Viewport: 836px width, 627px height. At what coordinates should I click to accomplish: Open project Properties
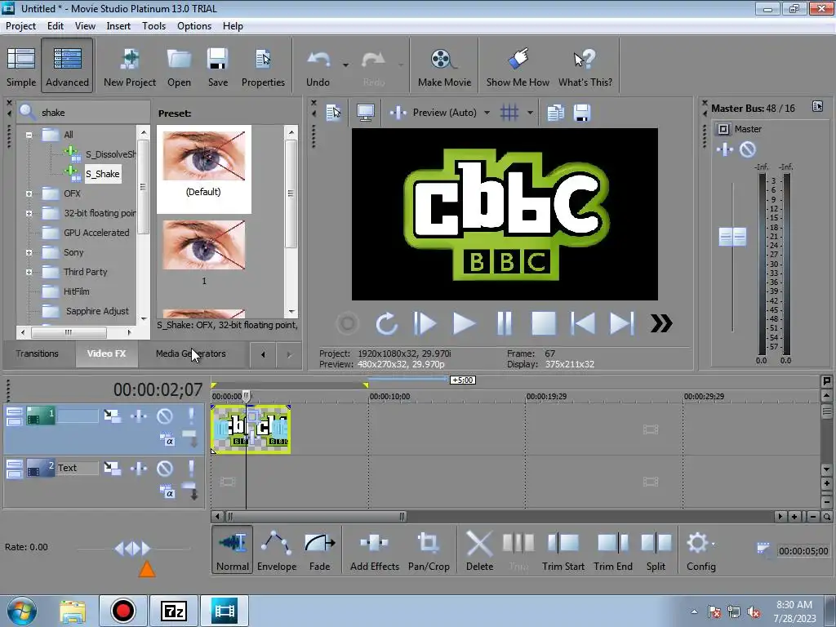(x=263, y=67)
